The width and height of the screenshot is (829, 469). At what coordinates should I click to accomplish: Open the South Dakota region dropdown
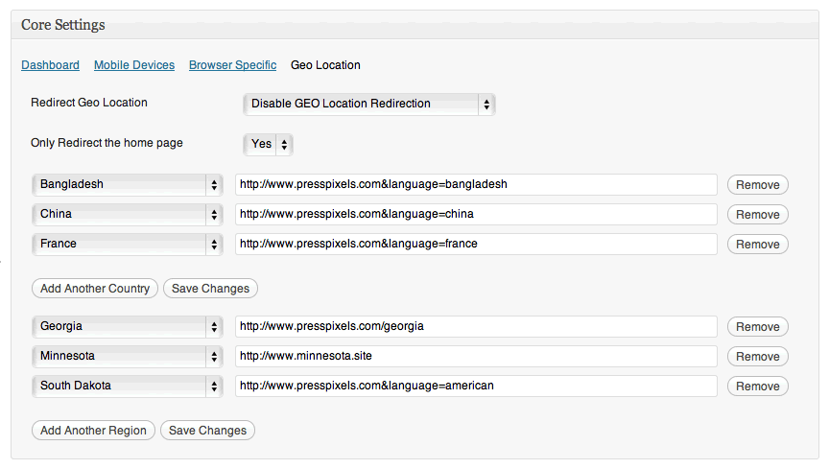pyautogui.click(x=128, y=386)
